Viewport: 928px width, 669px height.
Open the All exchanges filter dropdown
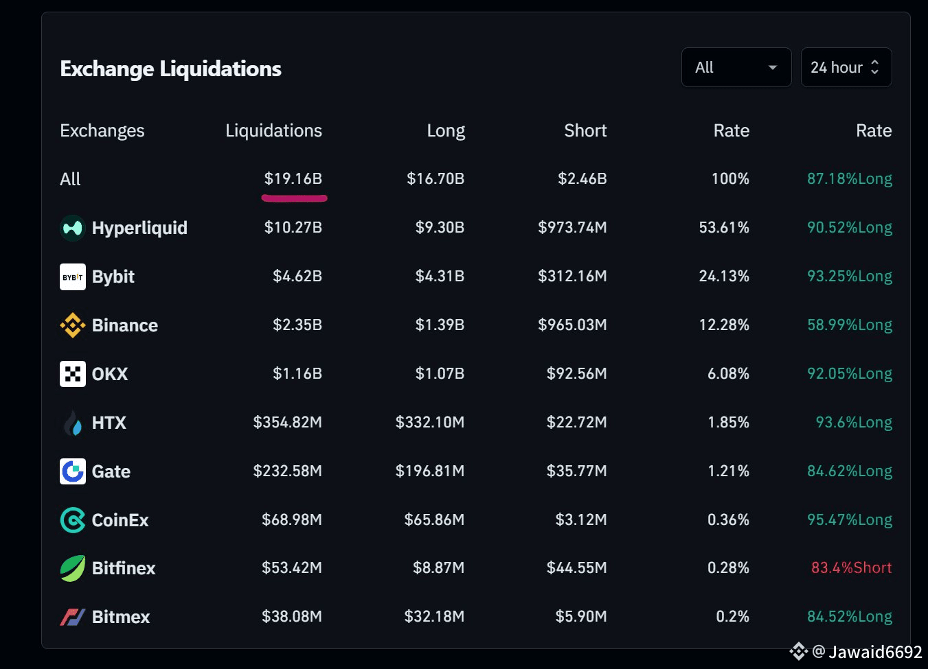[x=736, y=67]
